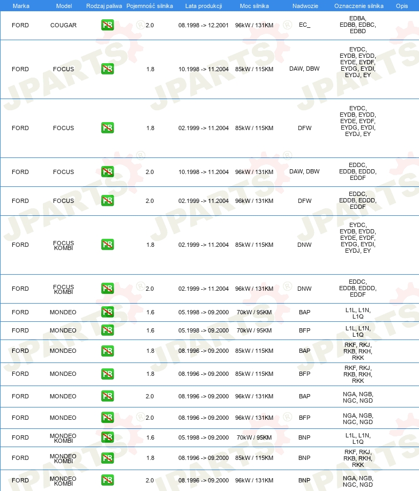419x491 pixels.
Task: Click BAP in the Mondeo 2.0 row
Action: (305, 396)
